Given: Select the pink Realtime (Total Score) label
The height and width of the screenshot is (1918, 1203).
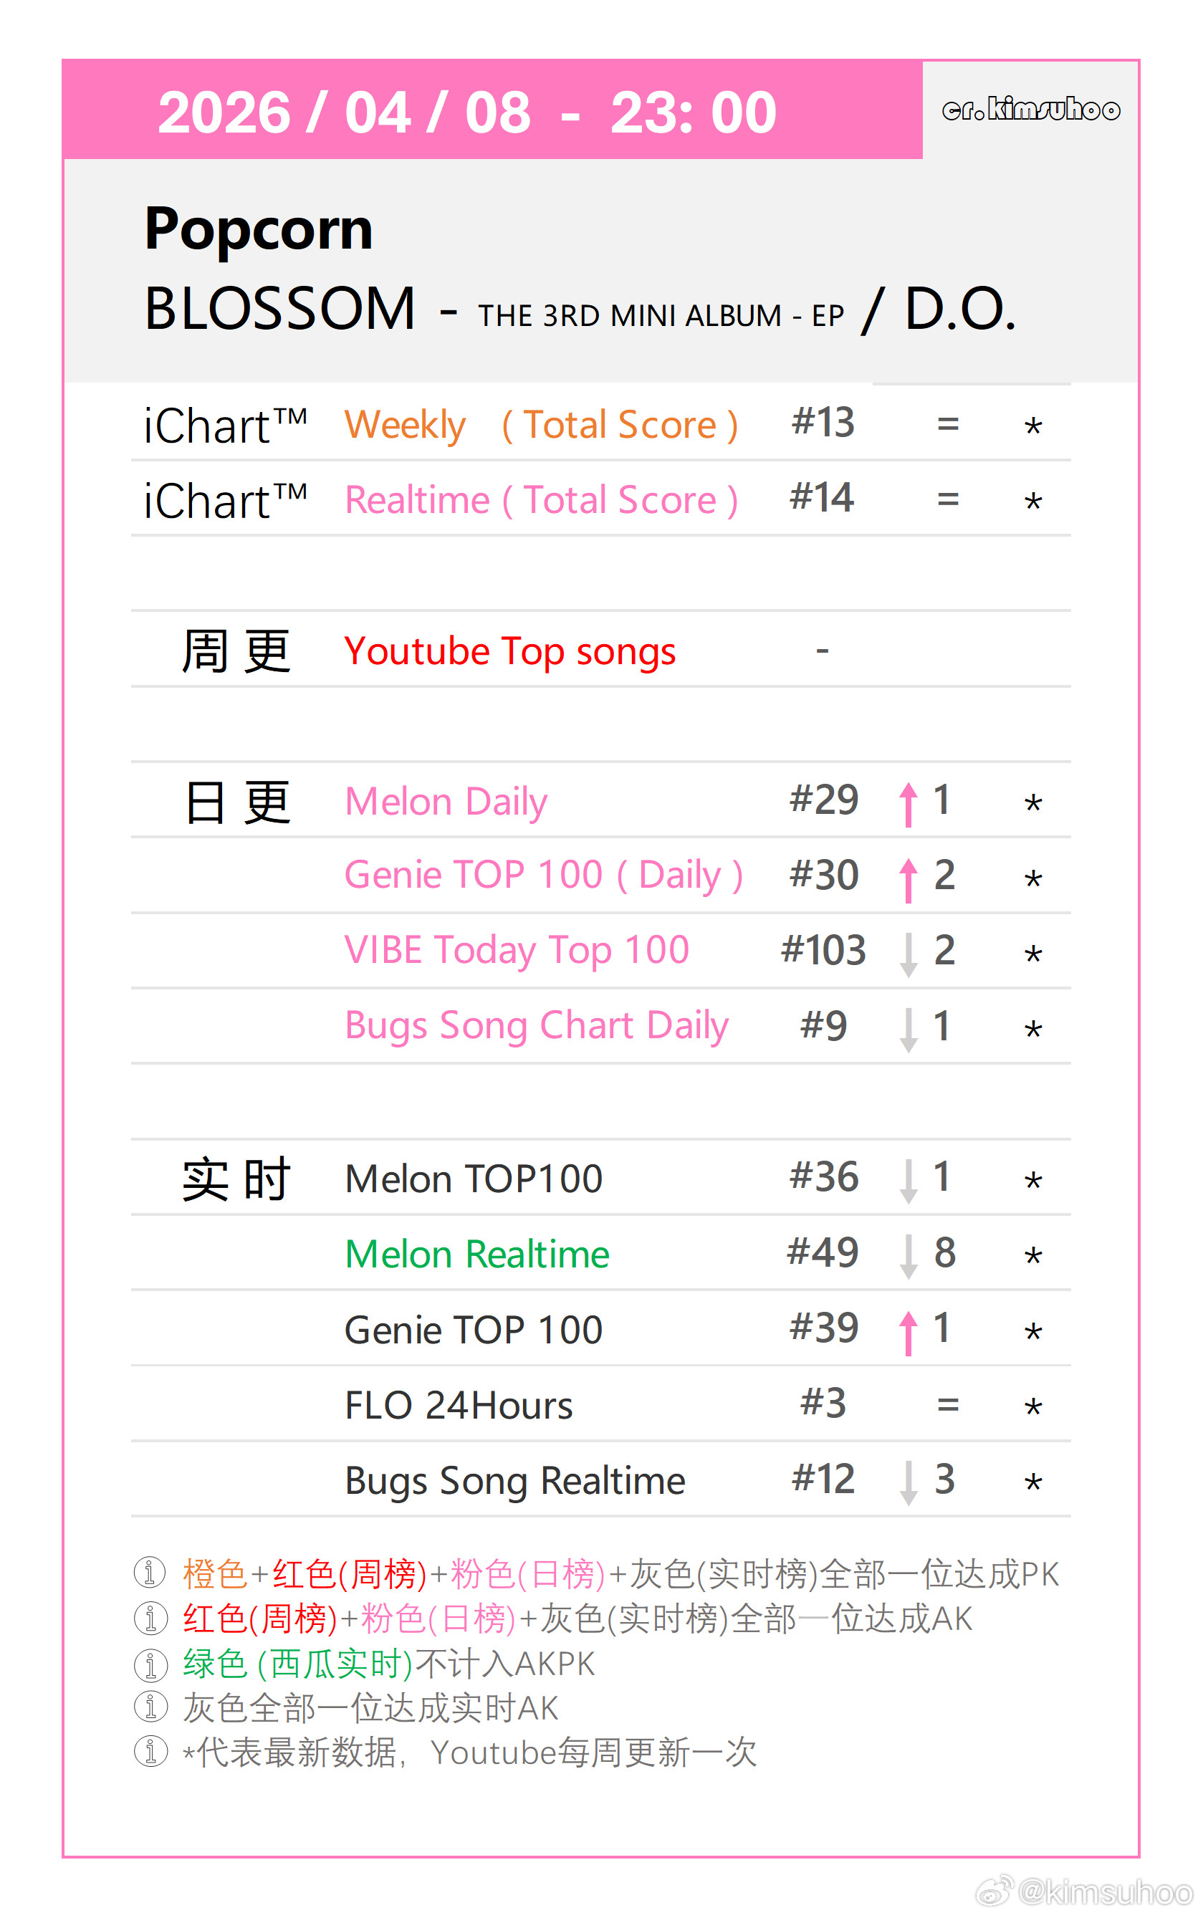Looking at the screenshot, I should (540, 500).
